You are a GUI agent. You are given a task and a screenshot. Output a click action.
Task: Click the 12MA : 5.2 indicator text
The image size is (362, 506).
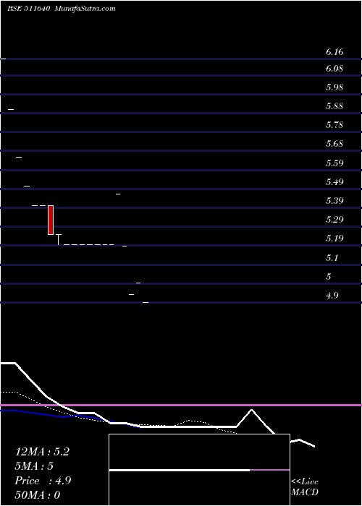[x=42, y=452]
